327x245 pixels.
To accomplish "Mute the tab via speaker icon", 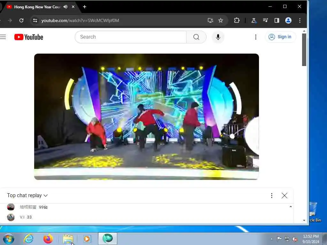I will [x=65, y=7].
